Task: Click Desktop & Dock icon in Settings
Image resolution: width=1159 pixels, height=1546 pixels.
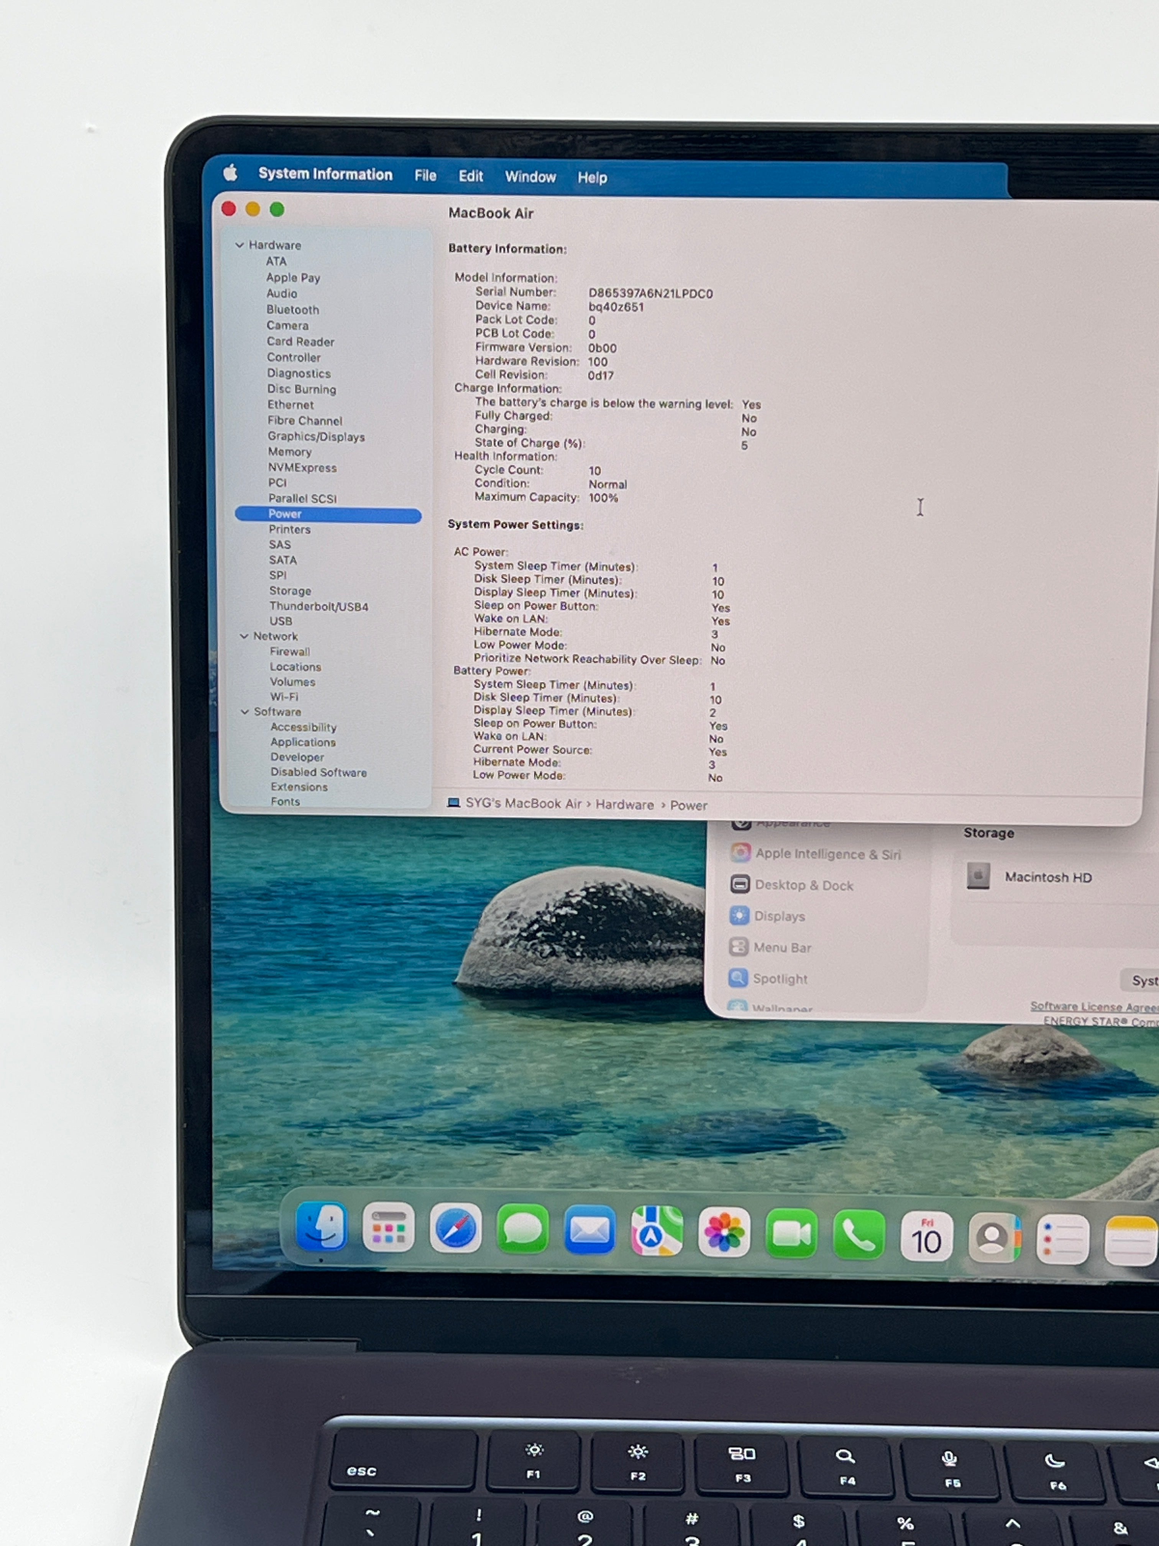Action: click(x=740, y=884)
